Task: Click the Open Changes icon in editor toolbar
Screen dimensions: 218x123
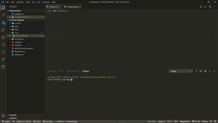Action: (201, 7)
